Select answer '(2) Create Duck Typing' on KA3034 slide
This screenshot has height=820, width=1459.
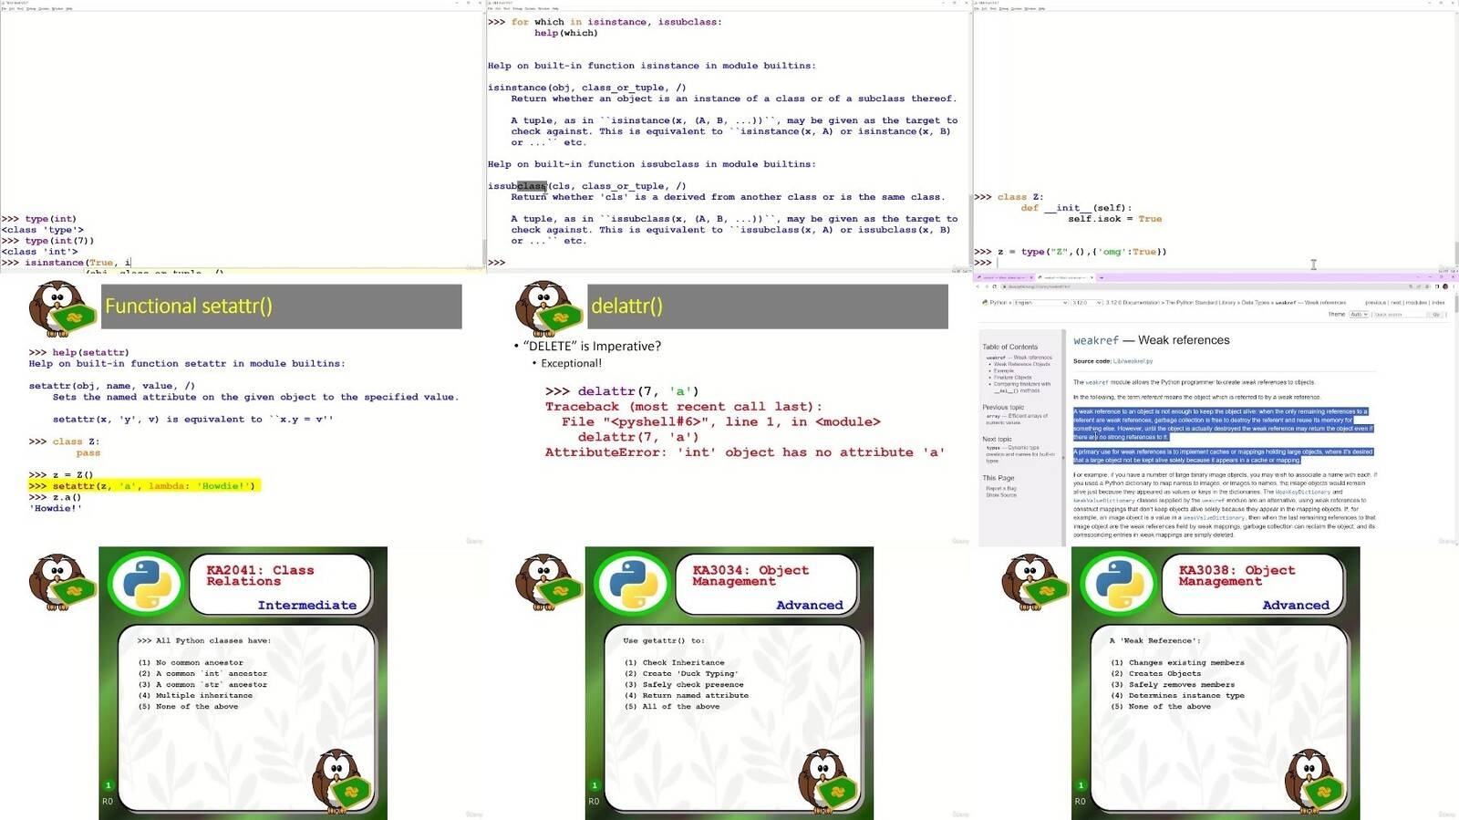(x=681, y=674)
